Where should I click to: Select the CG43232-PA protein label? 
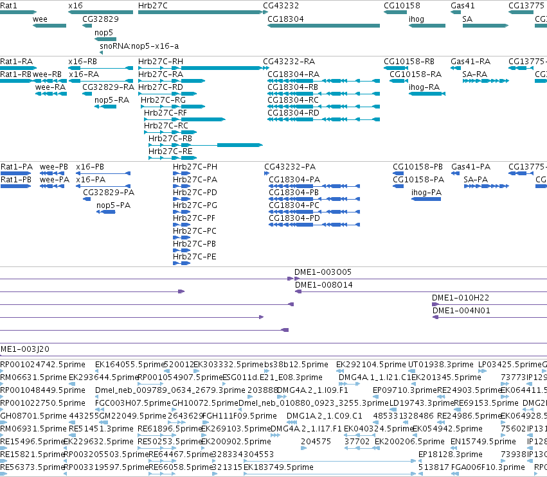click(290, 167)
